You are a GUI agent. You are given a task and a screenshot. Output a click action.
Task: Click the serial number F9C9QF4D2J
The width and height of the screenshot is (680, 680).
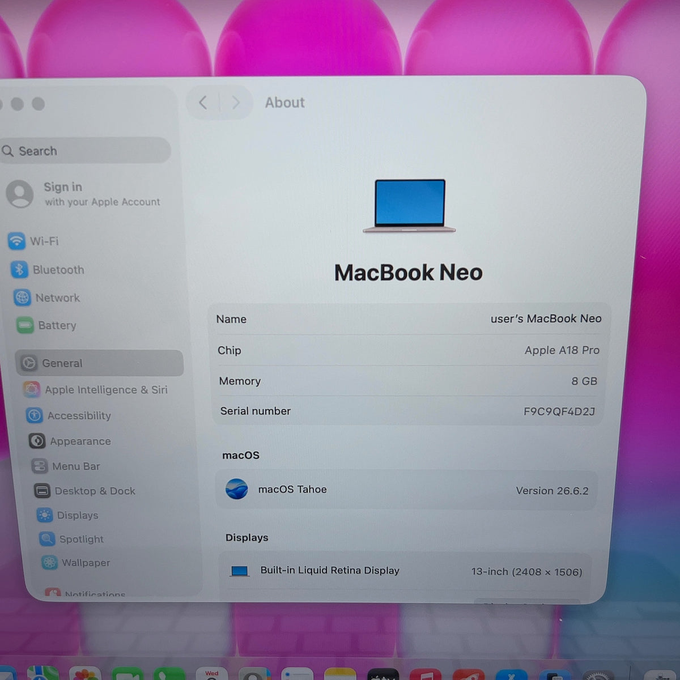pos(559,411)
